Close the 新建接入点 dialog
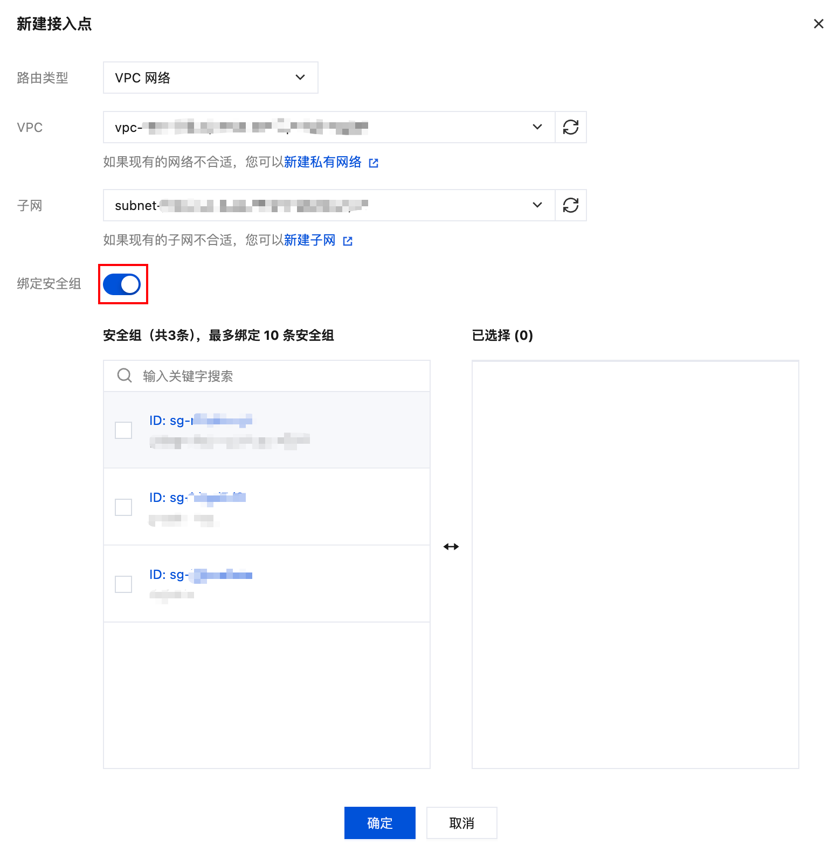This screenshot has width=829, height=852. (x=818, y=24)
